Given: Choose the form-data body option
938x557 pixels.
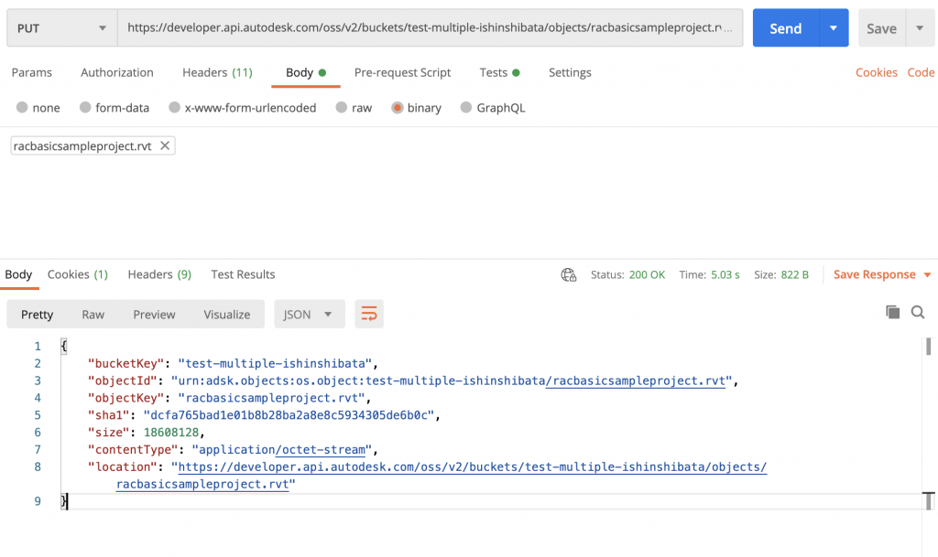Looking at the screenshot, I should click(x=85, y=108).
